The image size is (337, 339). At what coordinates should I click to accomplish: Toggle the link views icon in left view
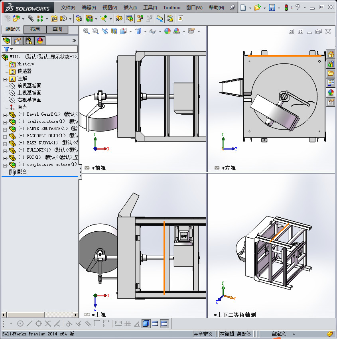217,168
